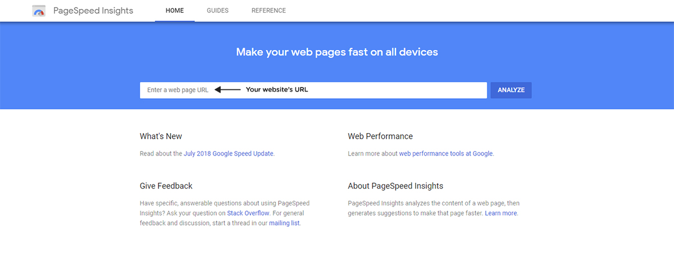This screenshot has width=674, height=265.
Task: Open the July 2018 Google Speed Update link
Action: (x=229, y=153)
